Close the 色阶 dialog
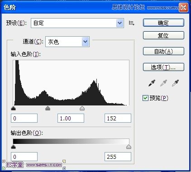This screenshot has height=172, width=191. point(183,7)
